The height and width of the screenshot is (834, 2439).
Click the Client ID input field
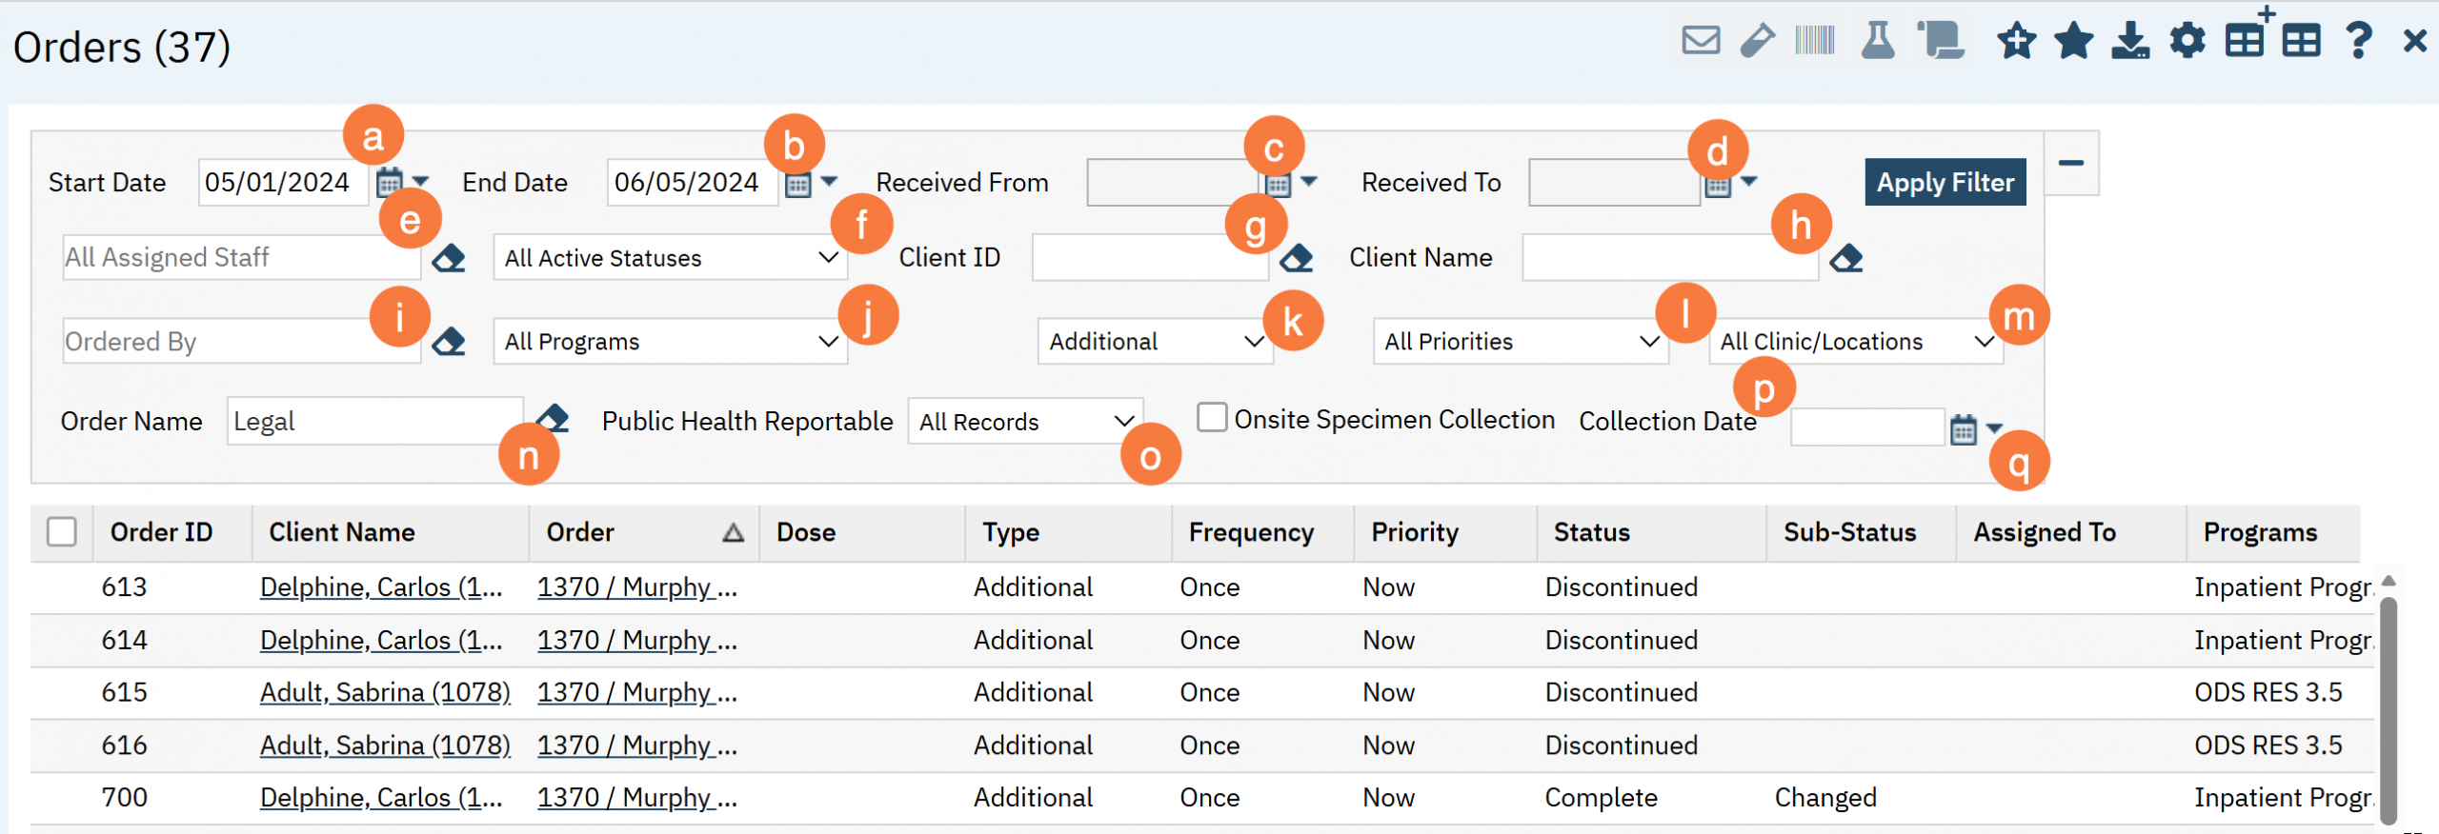click(1149, 258)
